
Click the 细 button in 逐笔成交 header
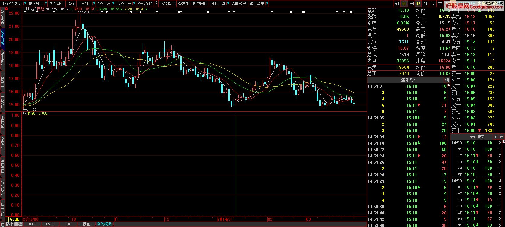click(447, 80)
